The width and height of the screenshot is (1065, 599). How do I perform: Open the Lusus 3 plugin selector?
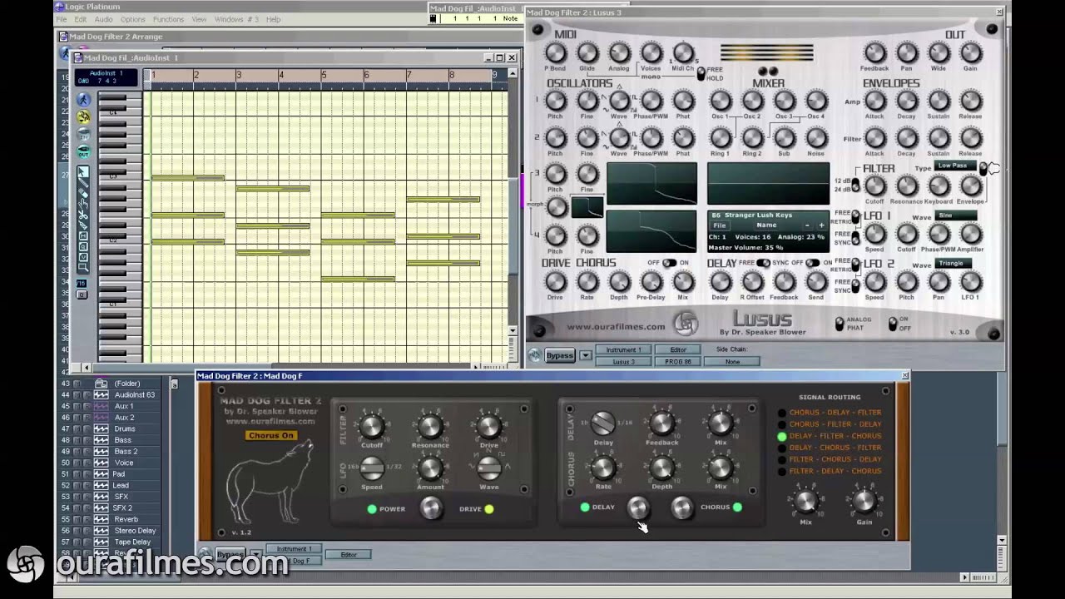[x=623, y=362]
